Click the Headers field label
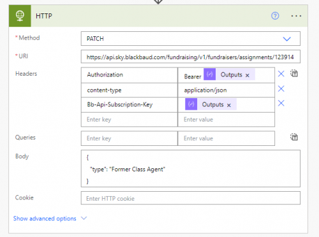Screen dimensions: 319x237 coord(26,74)
